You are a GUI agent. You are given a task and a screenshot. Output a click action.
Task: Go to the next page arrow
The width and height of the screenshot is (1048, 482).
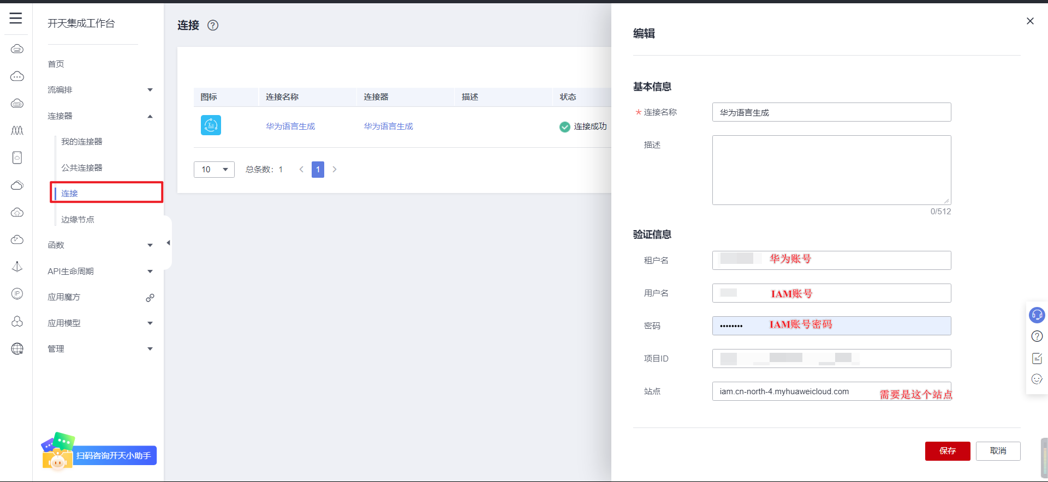[x=335, y=170]
